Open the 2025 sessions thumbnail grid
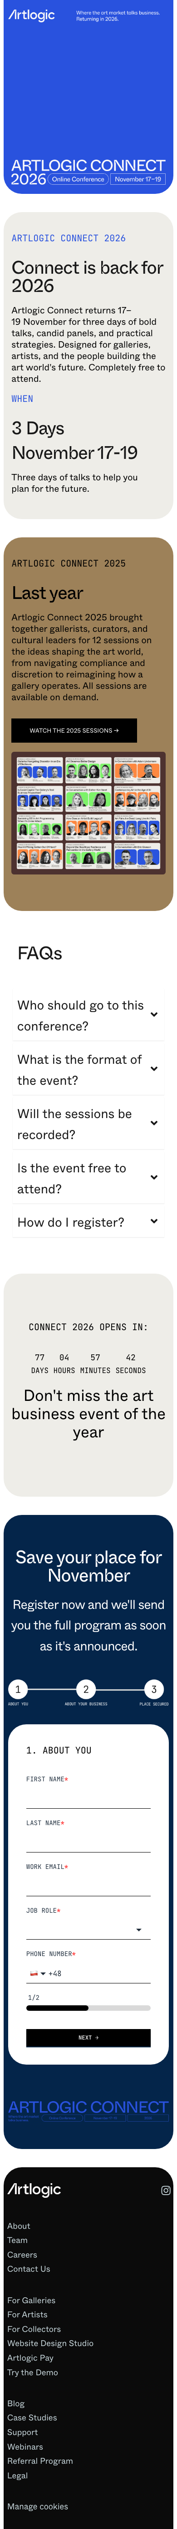Image resolution: width=177 pixels, height=2529 pixels. 88,813
